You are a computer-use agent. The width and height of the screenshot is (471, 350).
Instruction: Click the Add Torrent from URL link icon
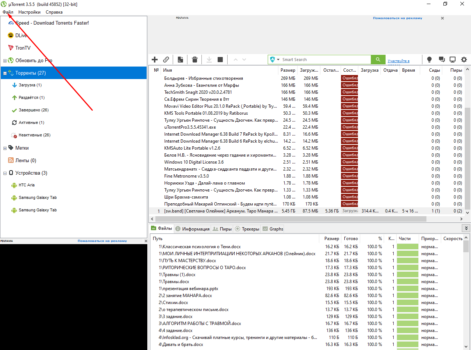coord(166,60)
